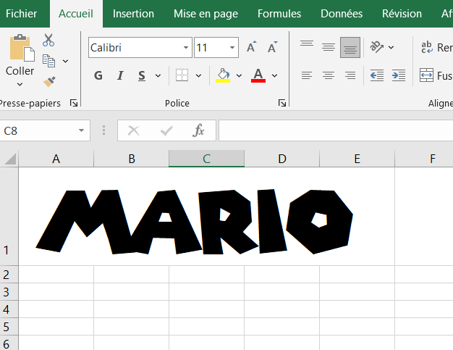Open Police group dialog launcher
This screenshot has width=453, height=350.
[282, 103]
